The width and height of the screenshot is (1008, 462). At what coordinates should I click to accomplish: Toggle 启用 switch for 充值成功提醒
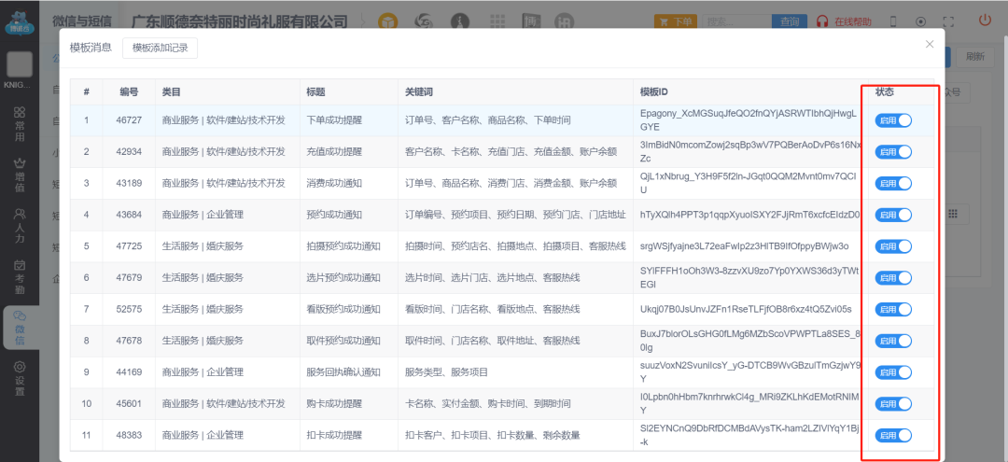893,151
